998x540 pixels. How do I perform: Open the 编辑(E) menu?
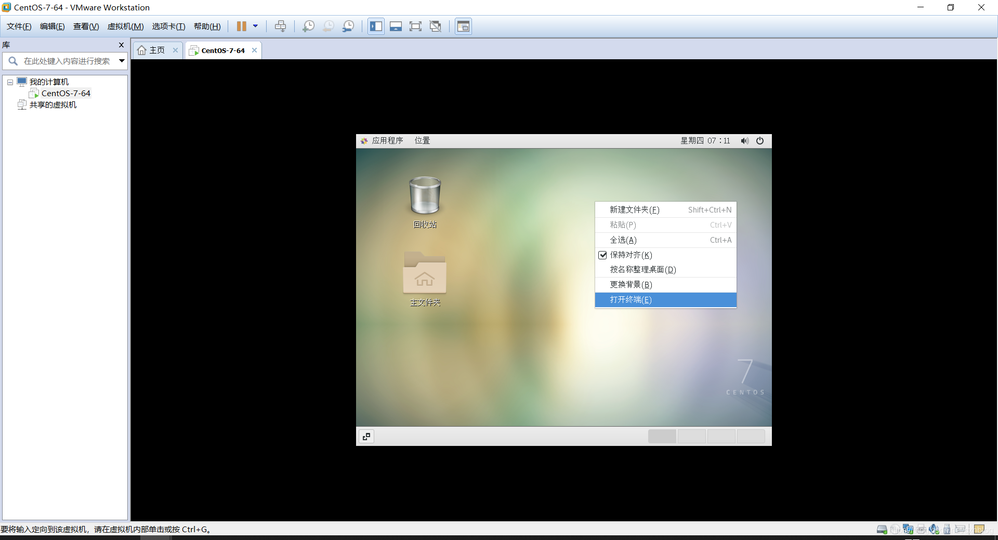point(52,27)
